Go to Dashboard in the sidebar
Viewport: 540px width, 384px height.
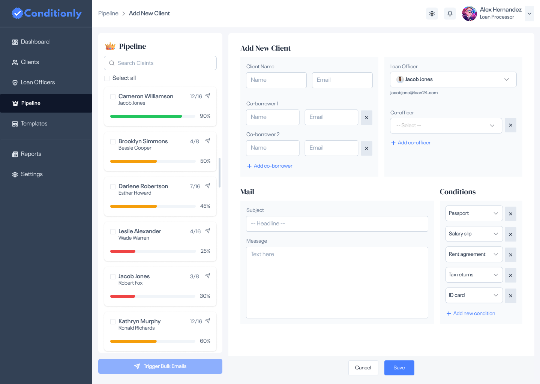(x=35, y=42)
